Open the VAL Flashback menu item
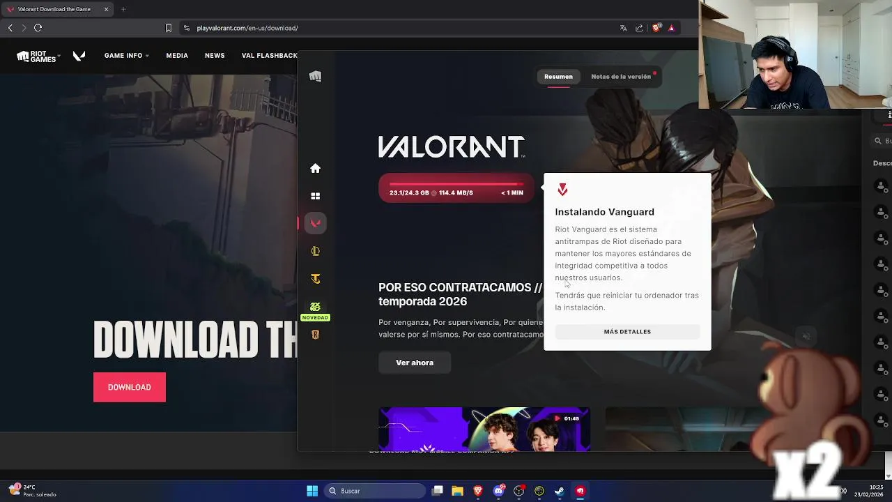Image resolution: width=892 pixels, height=502 pixels. coord(269,56)
